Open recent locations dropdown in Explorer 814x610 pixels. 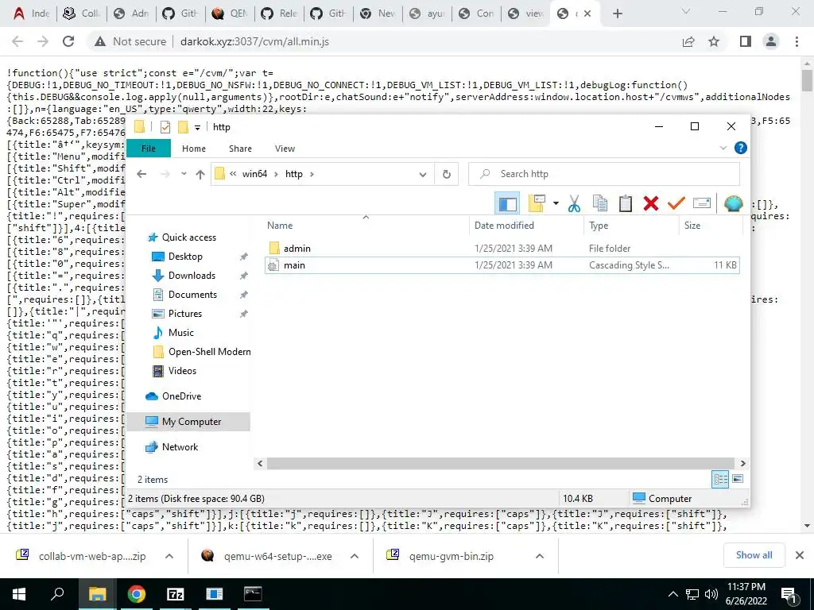pos(184,174)
